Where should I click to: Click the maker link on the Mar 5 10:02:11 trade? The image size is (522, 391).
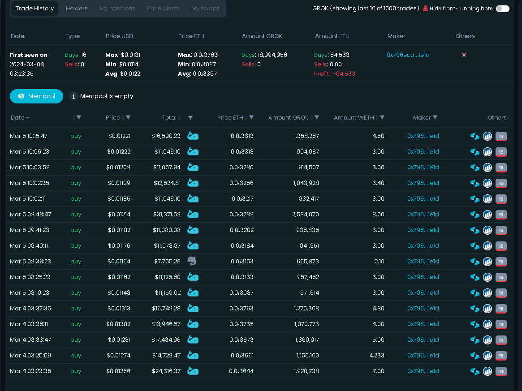pyautogui.click(x=423, y=199)
